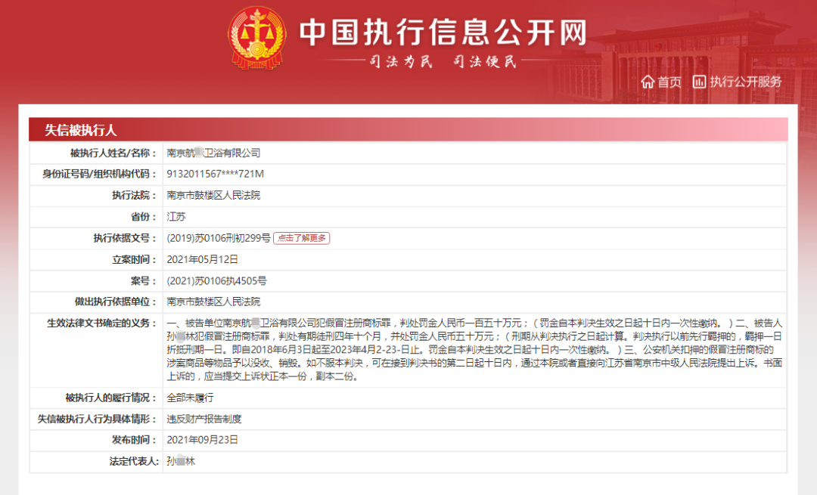The width and height of the screenshot is (817, 495).
Task: Select province value 江苏
Action: point(176,217)
